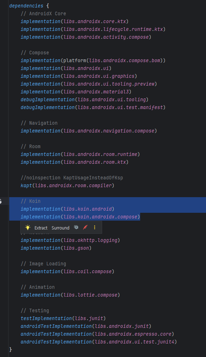Open the inline chat bubble icon
Viewport: 206px width, 357px height.
[76, 228]
